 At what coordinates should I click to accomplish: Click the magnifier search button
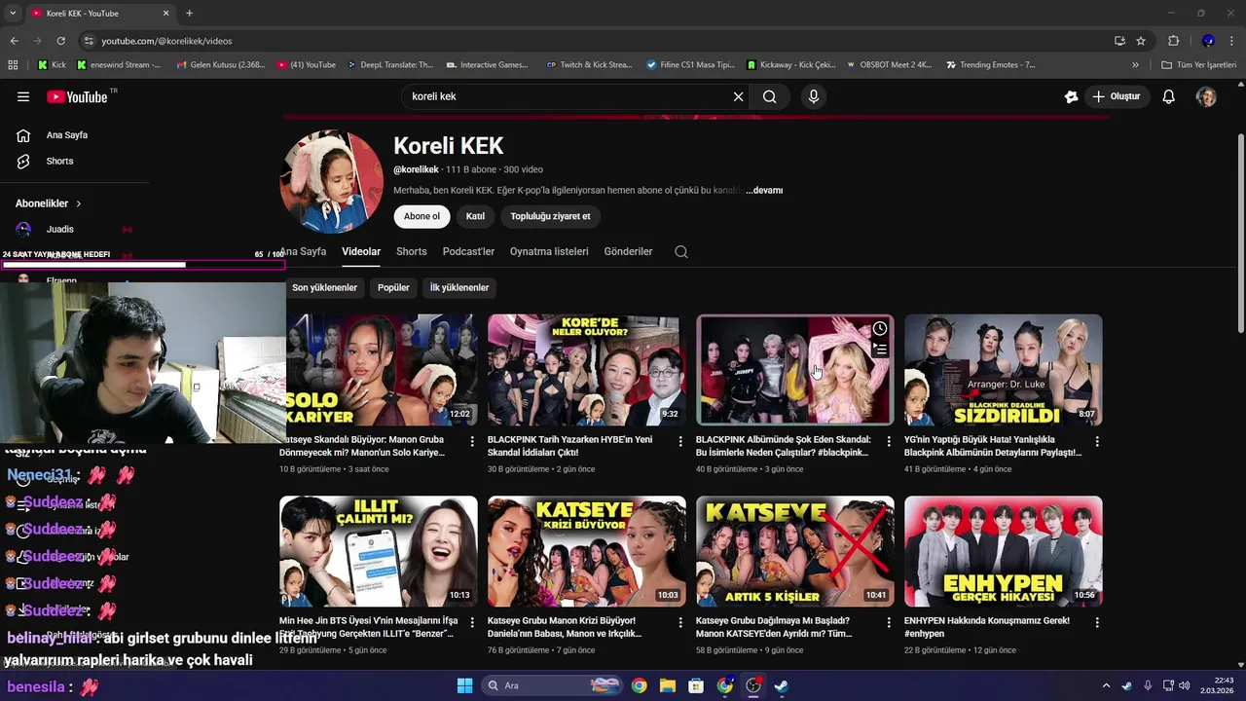pyautogui.click(x=770, y=96)
